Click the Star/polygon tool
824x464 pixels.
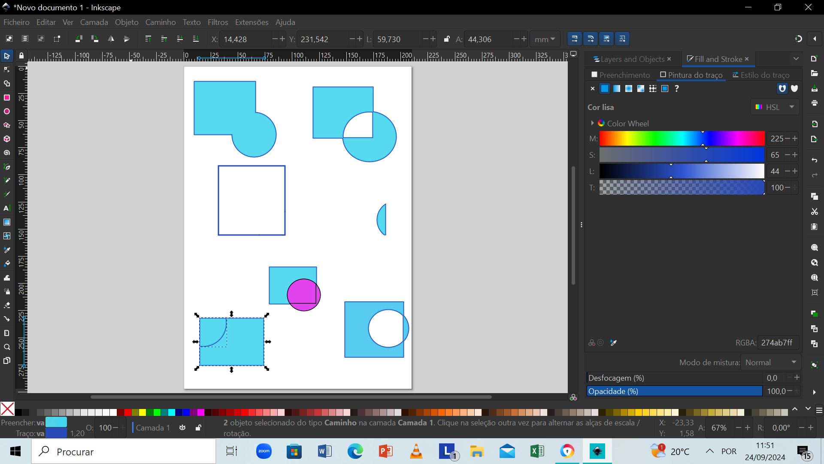pos(7,125)
